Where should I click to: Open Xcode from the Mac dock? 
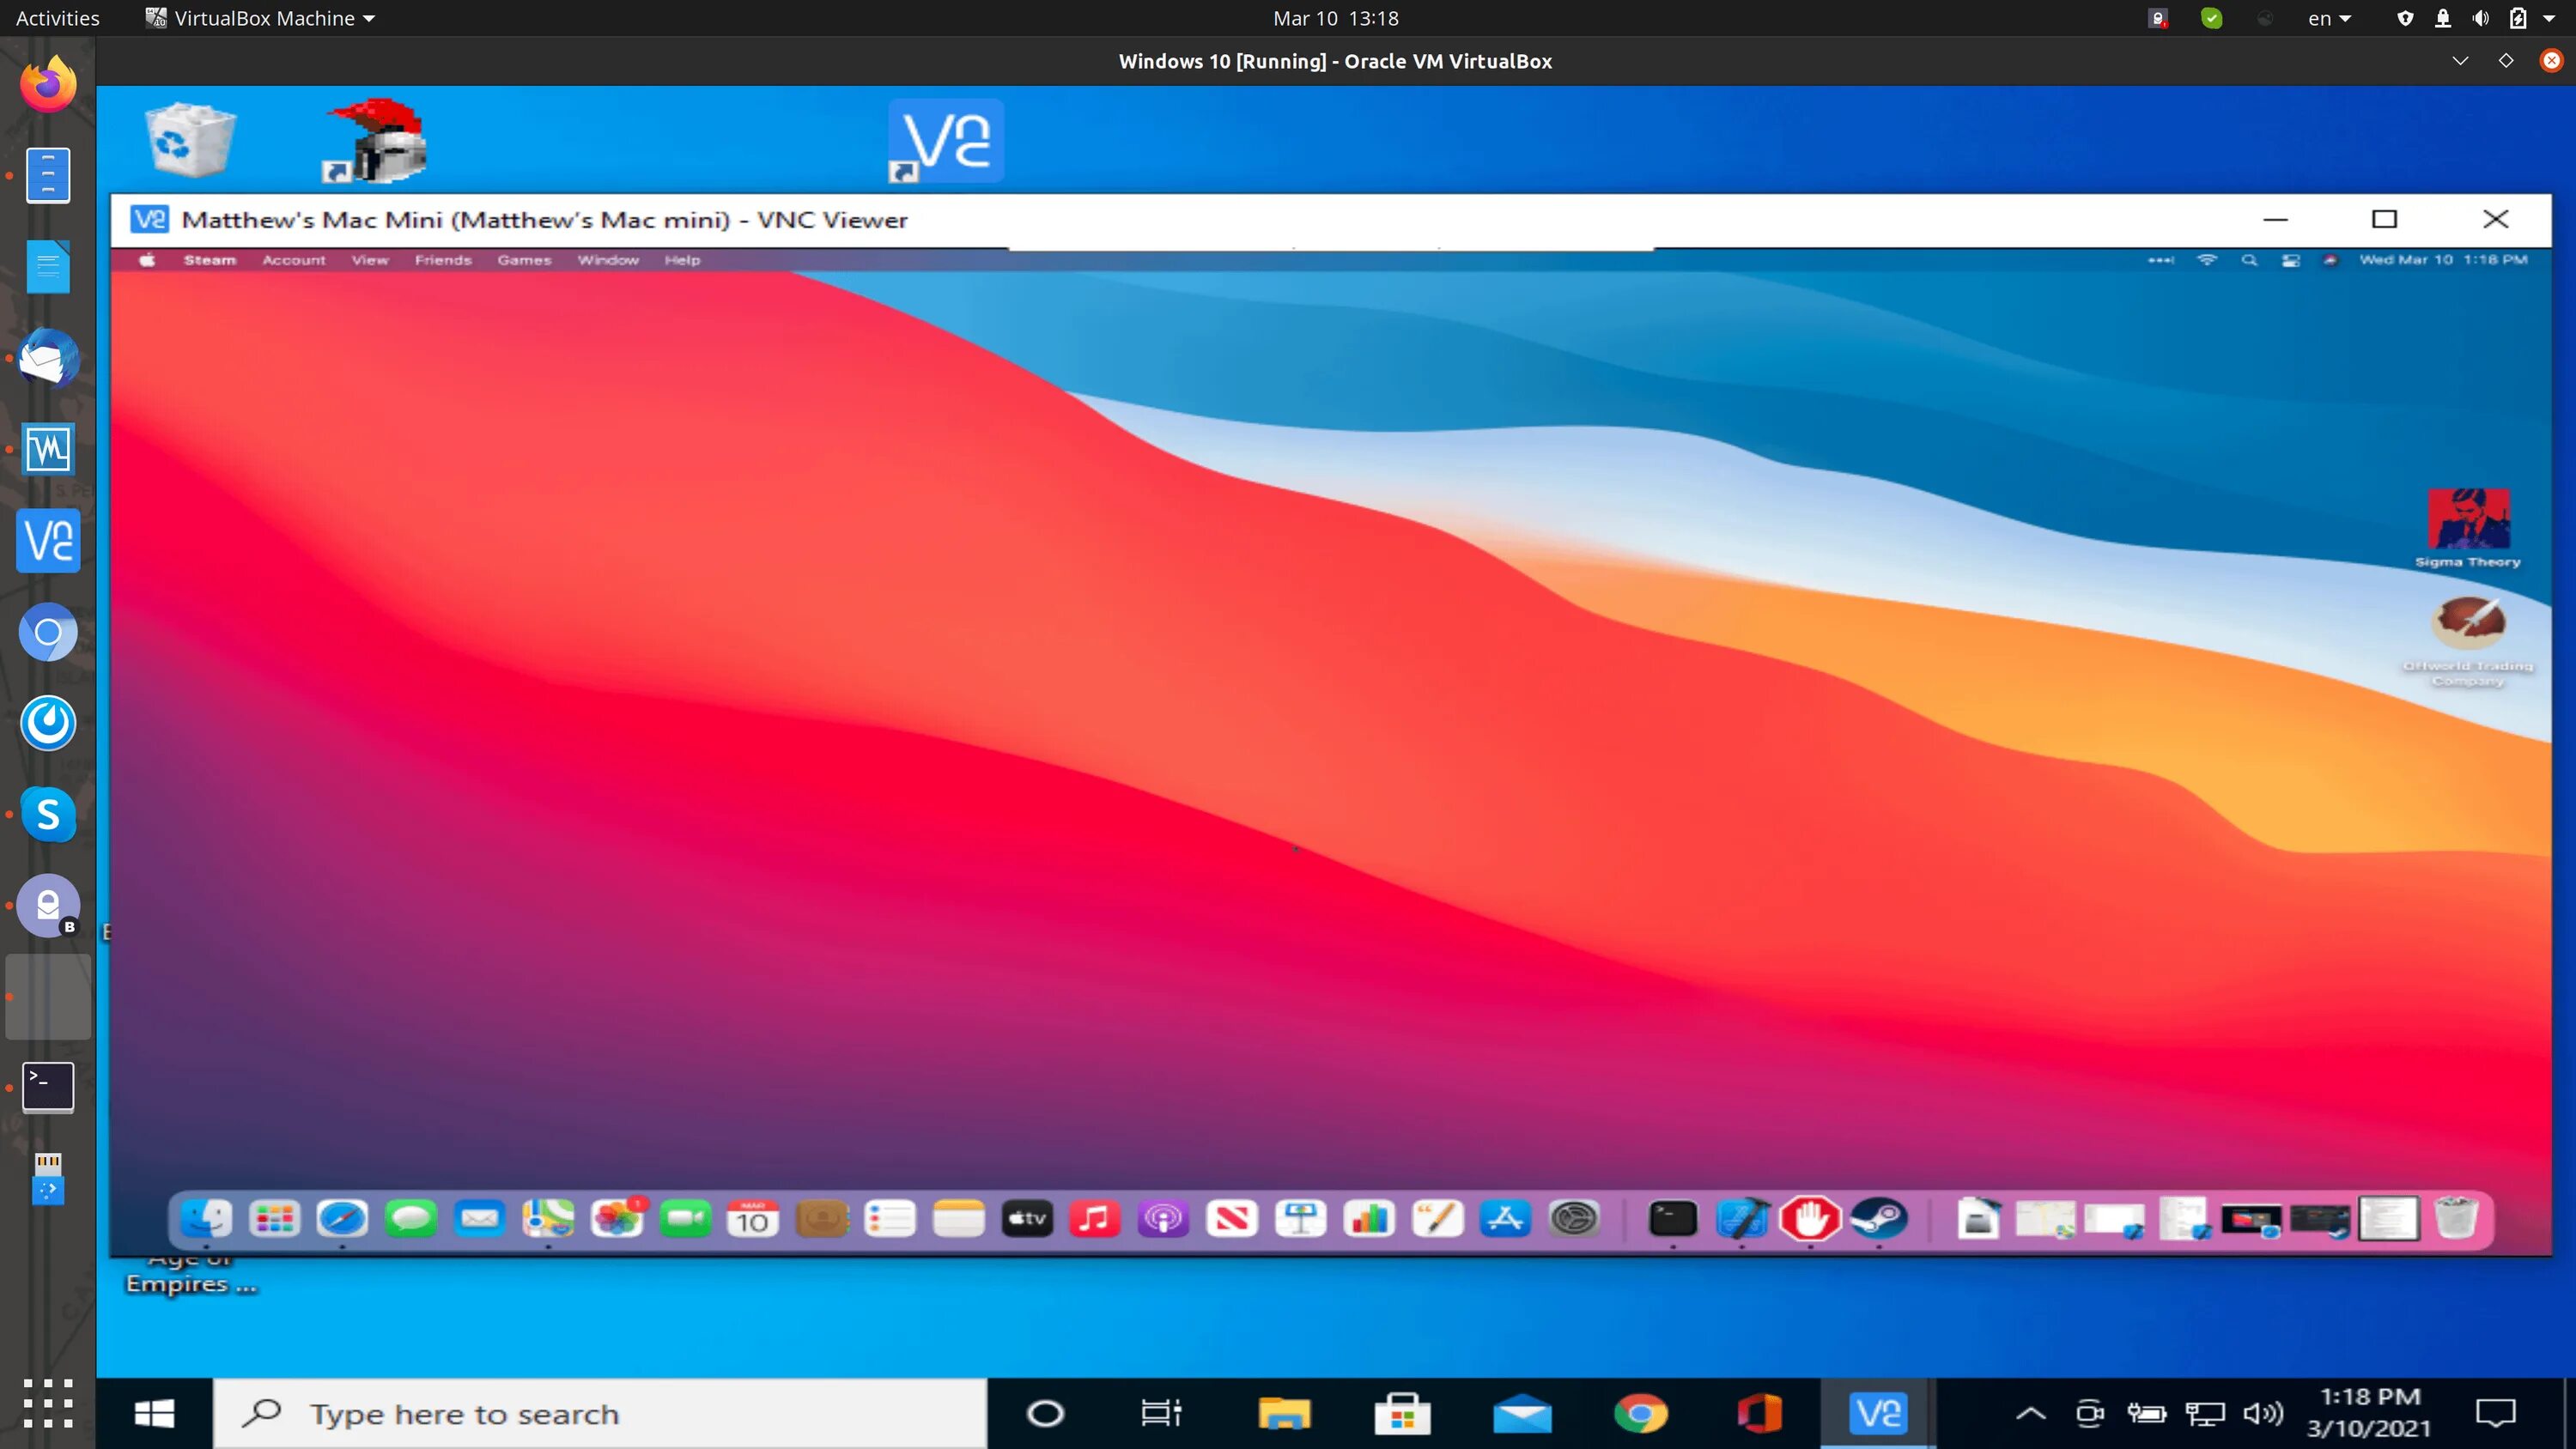(1741, 1219)
